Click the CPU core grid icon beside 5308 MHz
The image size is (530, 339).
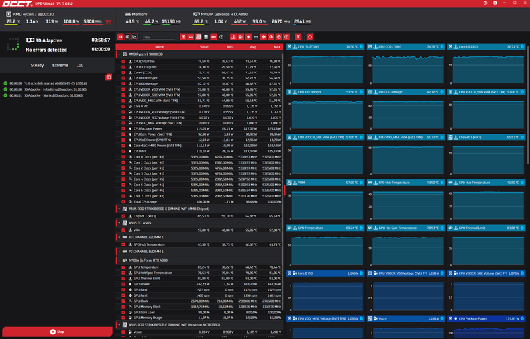109,22
